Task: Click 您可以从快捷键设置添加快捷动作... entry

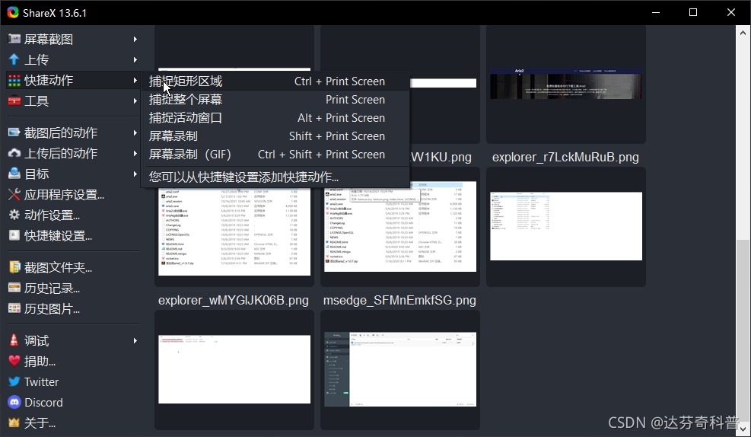Action: tap(275, 177)
